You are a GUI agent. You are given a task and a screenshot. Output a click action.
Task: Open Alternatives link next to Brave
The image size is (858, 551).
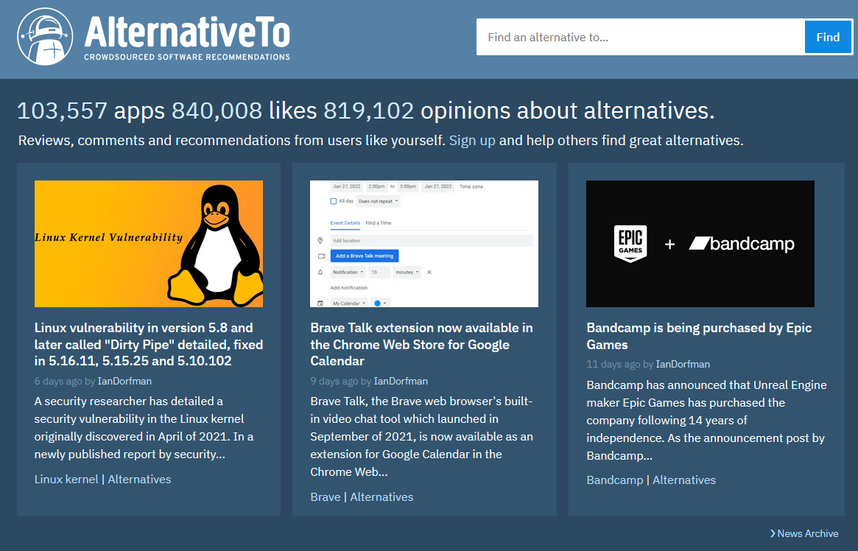coord(382,496)
